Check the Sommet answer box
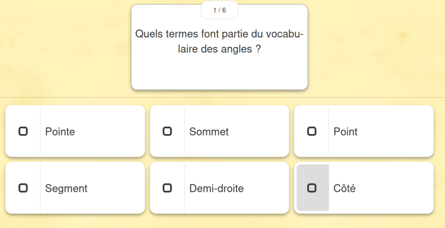 coord(167,131)
